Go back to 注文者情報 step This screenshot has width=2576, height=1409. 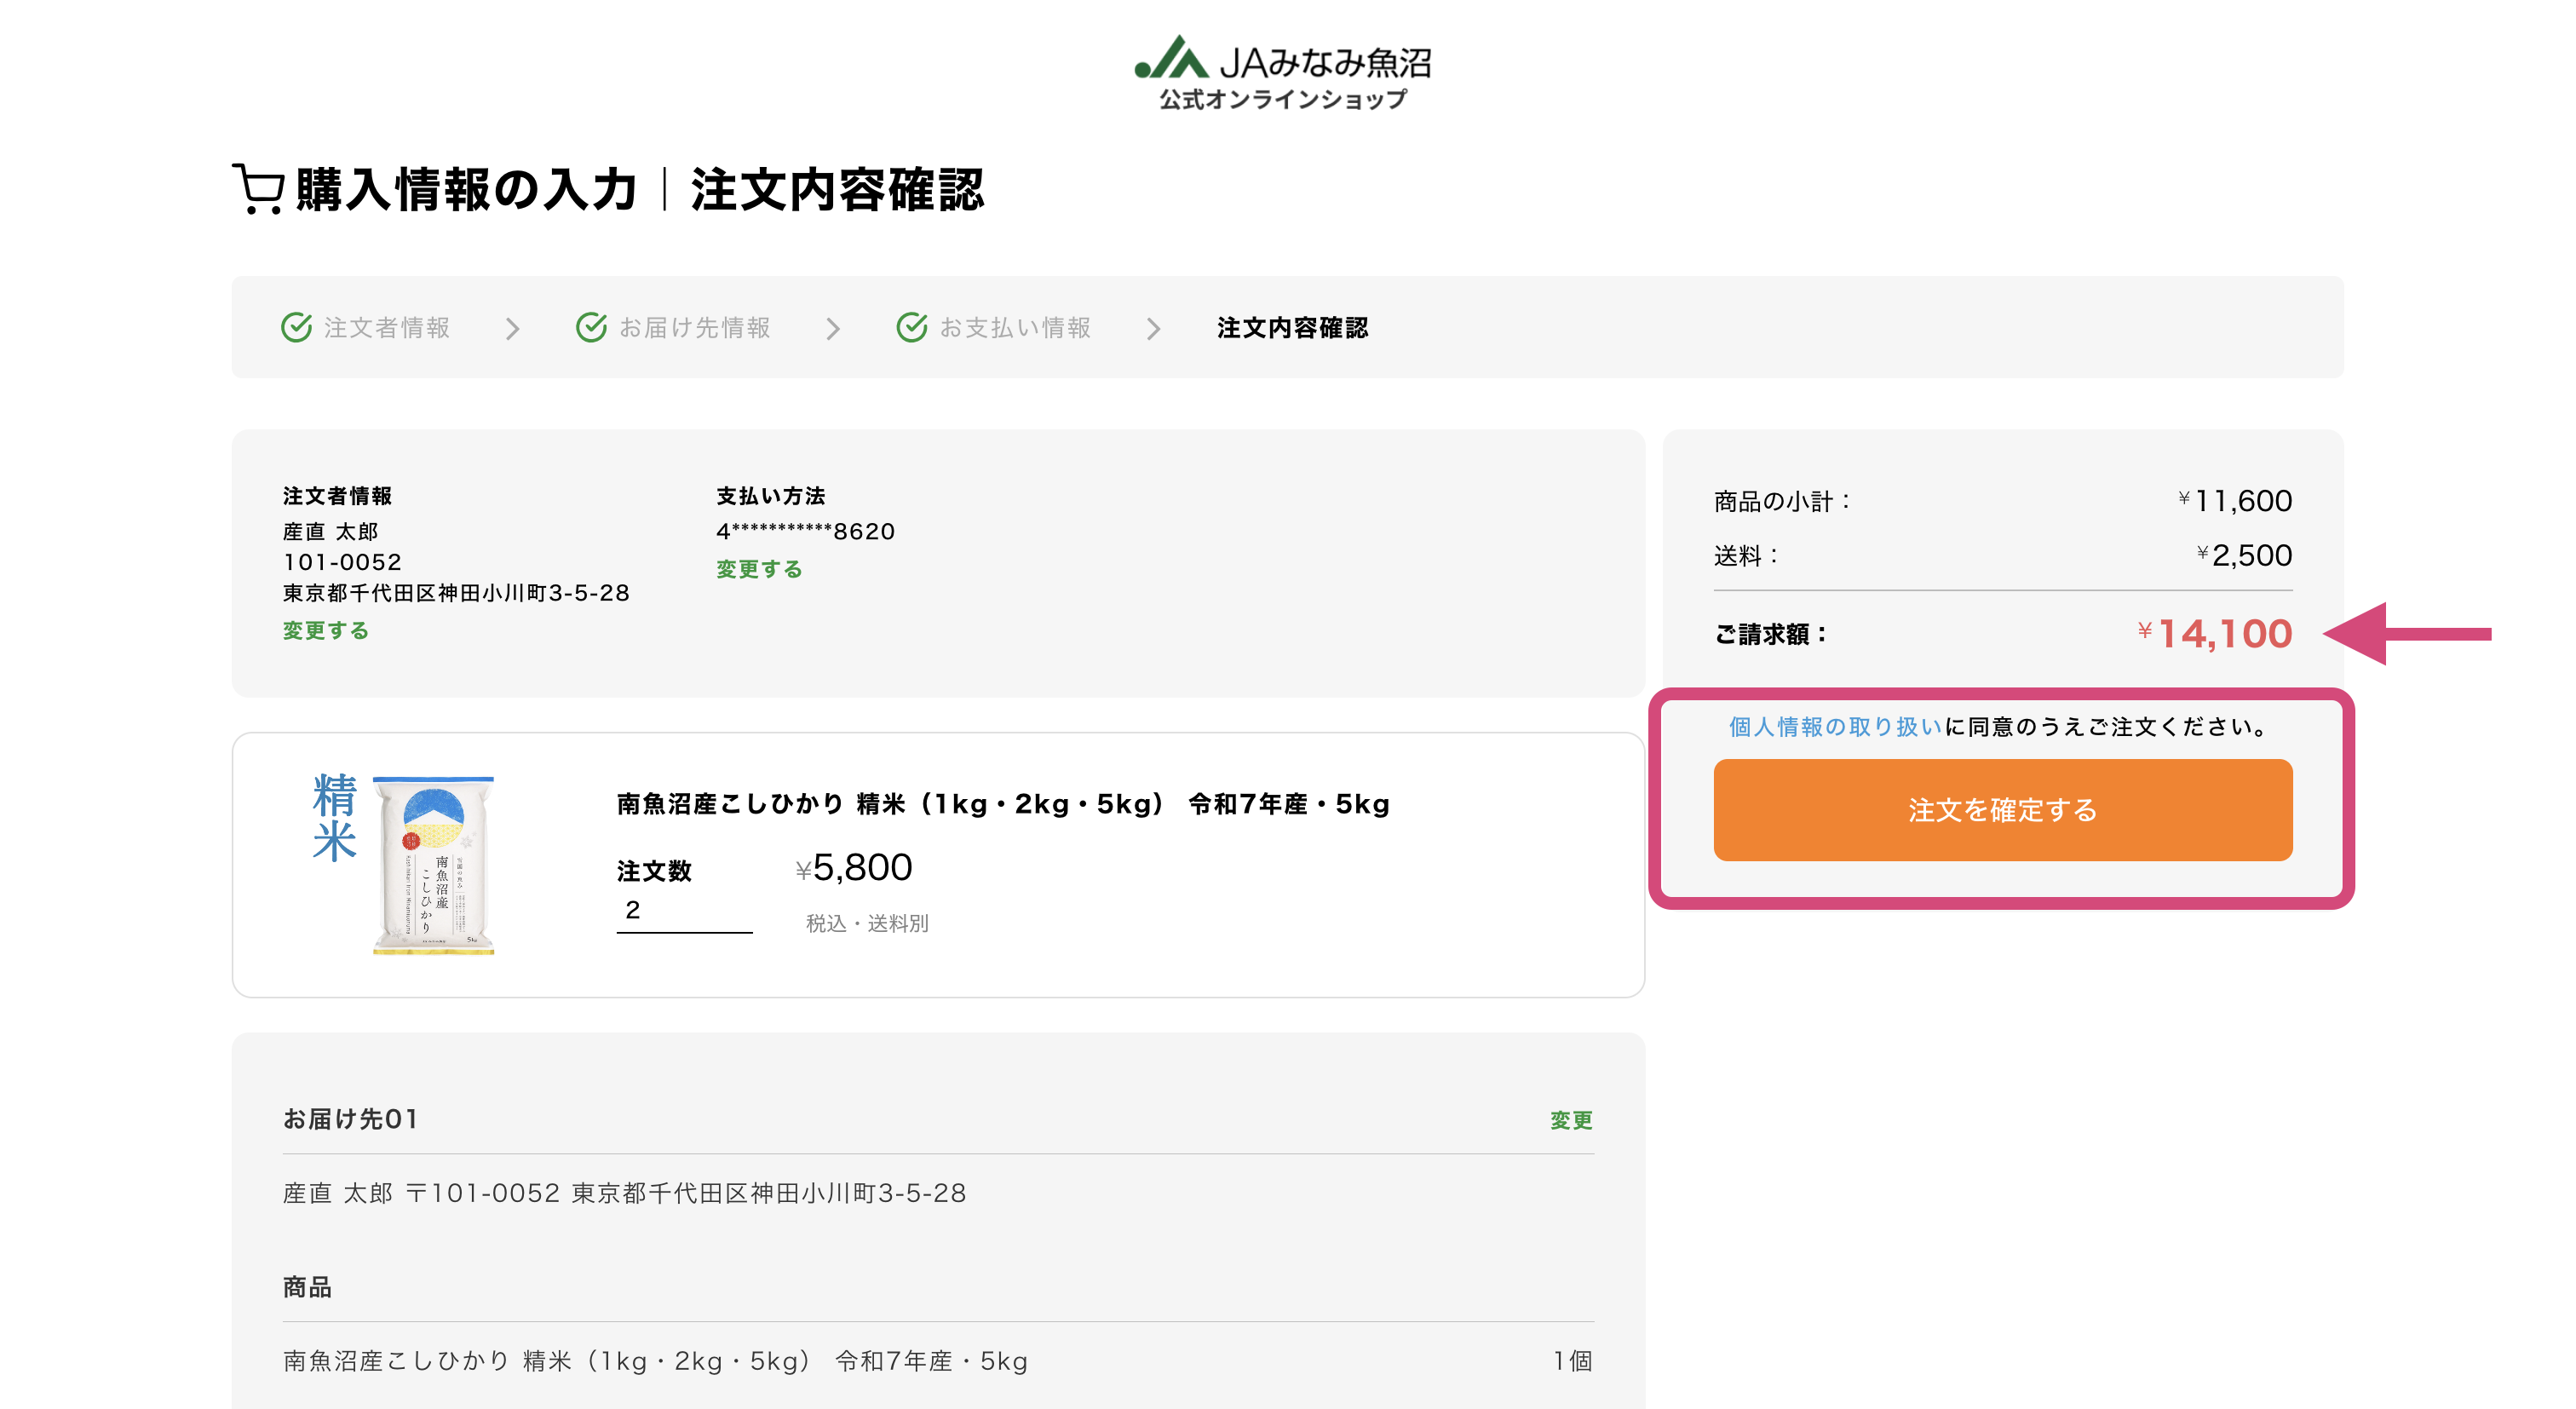[x=386, y=328]
